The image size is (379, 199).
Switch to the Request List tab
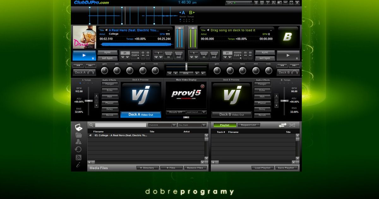click(x=249, y=125)
